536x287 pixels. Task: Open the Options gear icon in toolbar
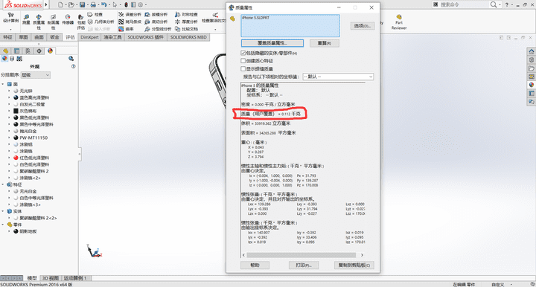(140, 4)
